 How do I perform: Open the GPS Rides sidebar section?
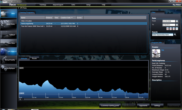pyautogui.click(x=9, y=51)
